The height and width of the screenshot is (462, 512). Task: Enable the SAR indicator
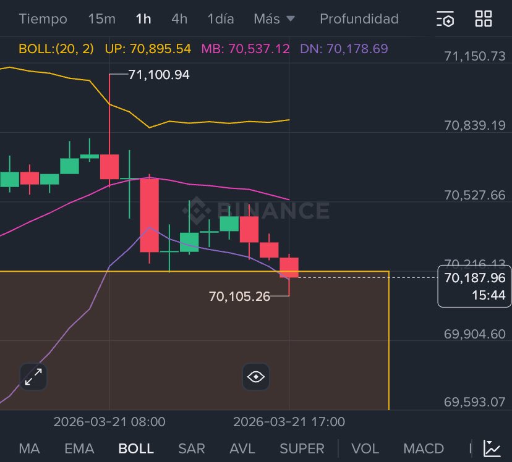click(x=192, y=448)
